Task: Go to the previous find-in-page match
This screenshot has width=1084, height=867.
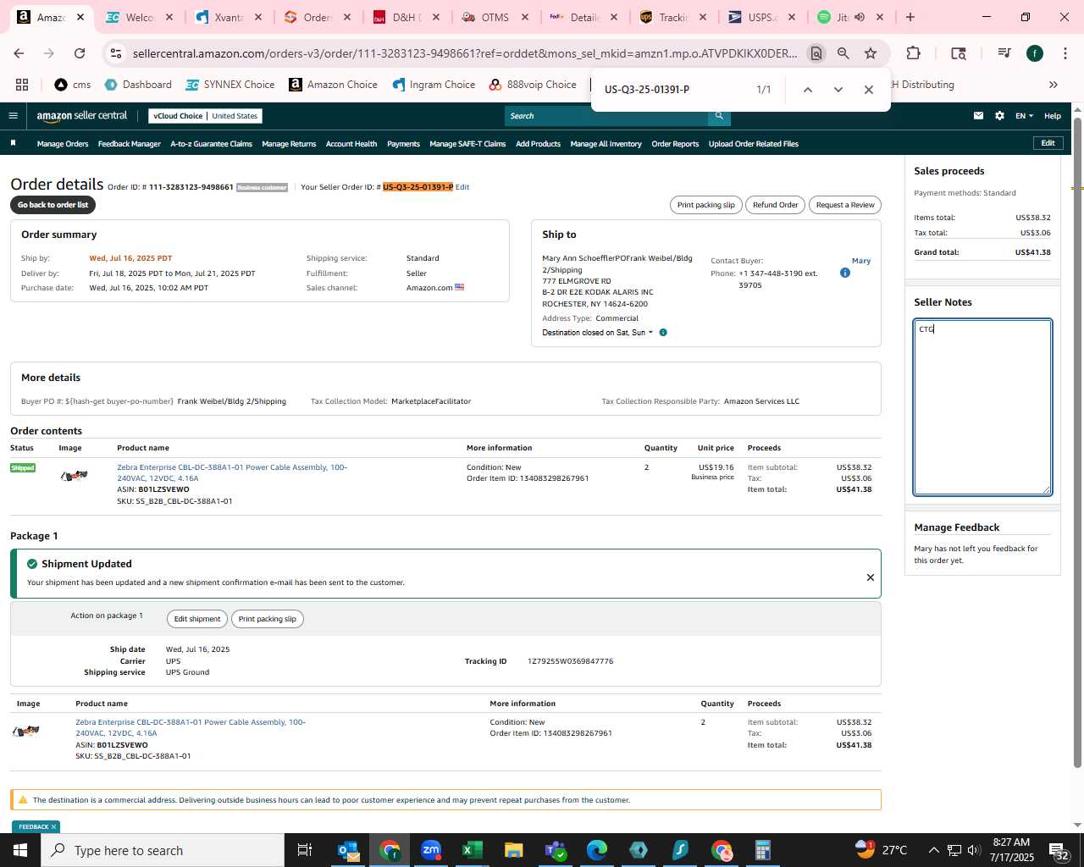Action: [x=807, y=90]
